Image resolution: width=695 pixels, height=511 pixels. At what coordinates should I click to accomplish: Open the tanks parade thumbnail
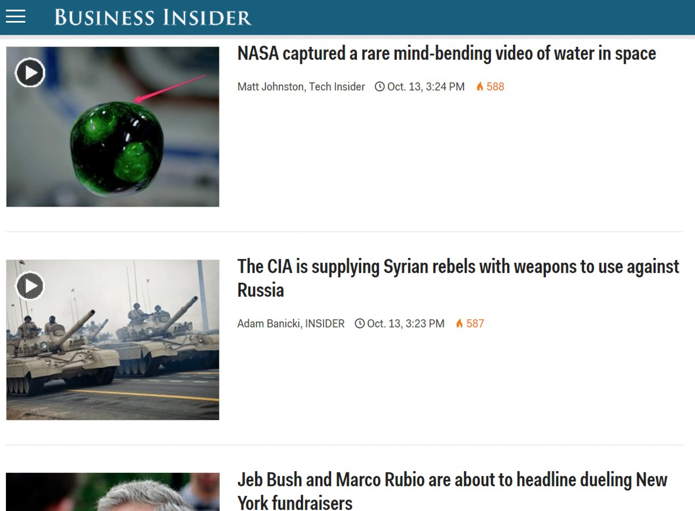pos(113,340)
